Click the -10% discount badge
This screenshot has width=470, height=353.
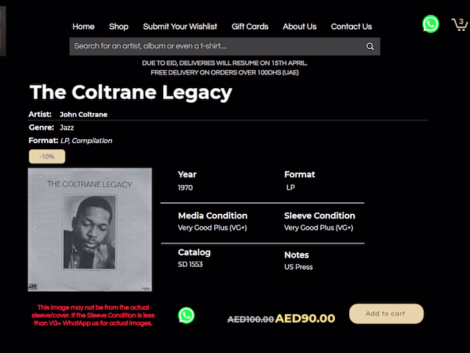click(47, 157)
